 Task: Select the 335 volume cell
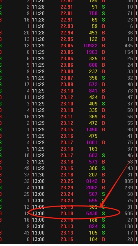(x=93, y=110)
